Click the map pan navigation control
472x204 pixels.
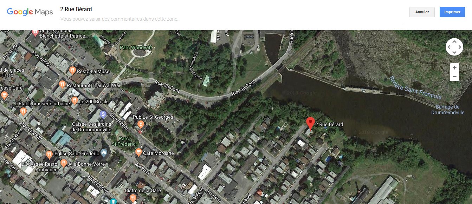tap(454, 47)
